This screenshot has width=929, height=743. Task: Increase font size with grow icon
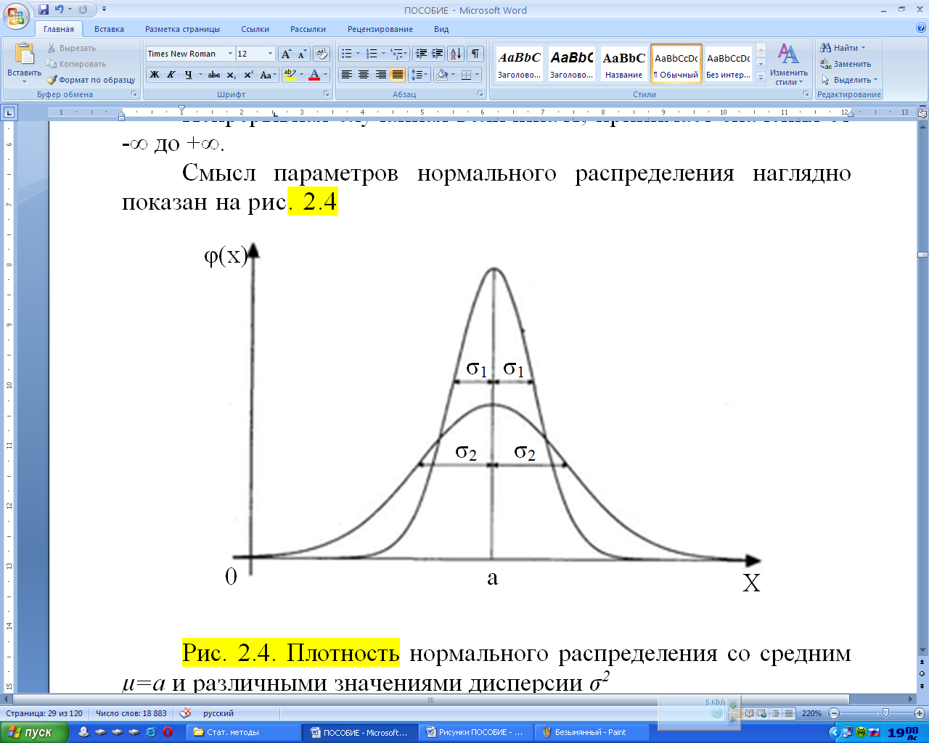click(x=287, y=54)
